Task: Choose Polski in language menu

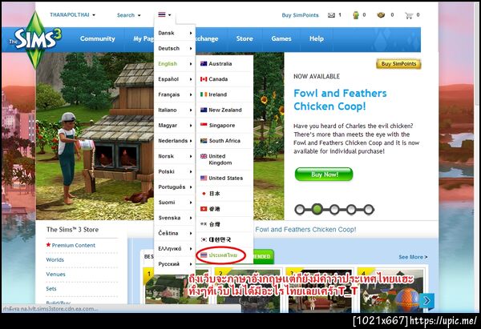Action: point(175,171)
